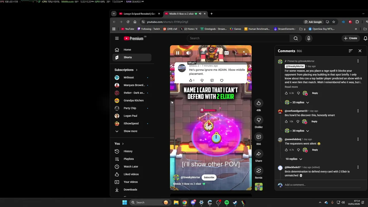Open Chrome tab search dropdown

[x=114, y=14]
